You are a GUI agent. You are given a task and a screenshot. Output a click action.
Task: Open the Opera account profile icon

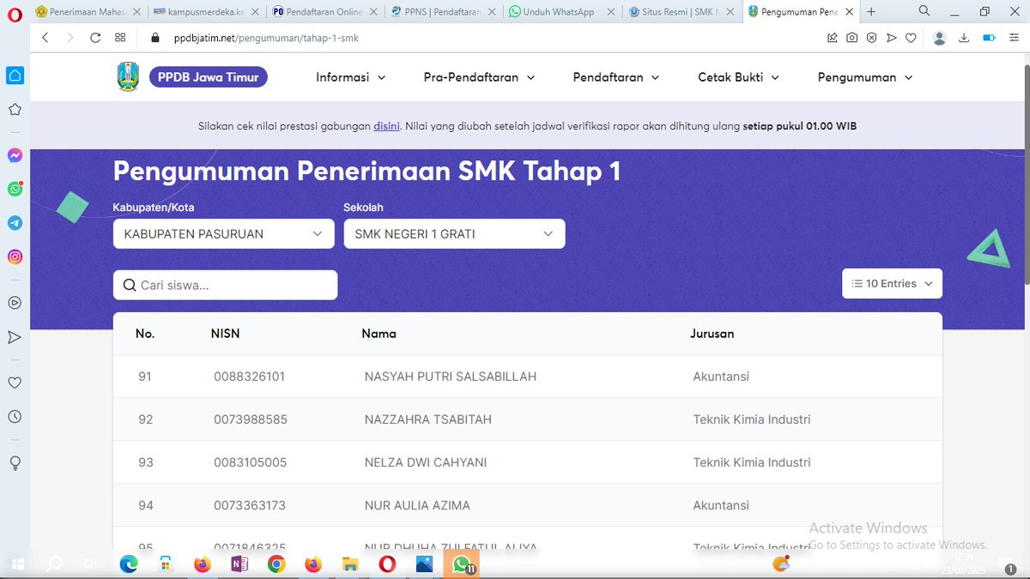click(939, 38)
